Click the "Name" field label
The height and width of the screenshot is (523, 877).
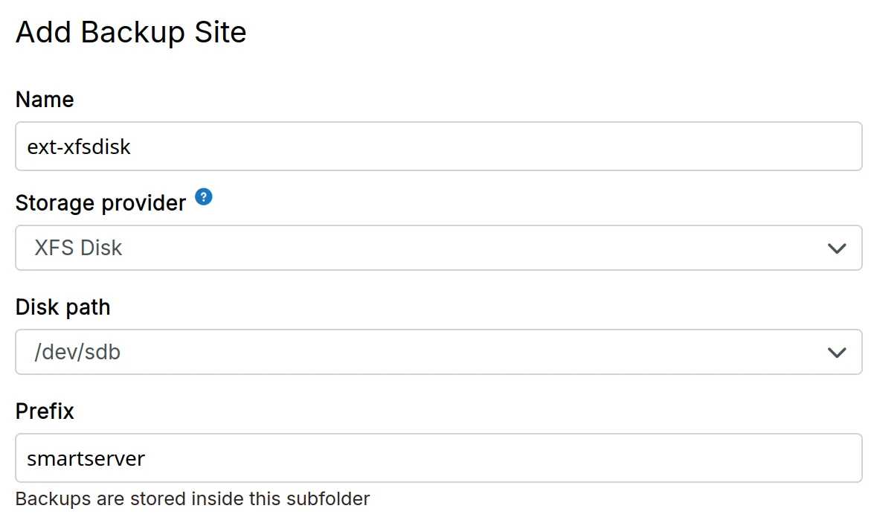point(45,100)
